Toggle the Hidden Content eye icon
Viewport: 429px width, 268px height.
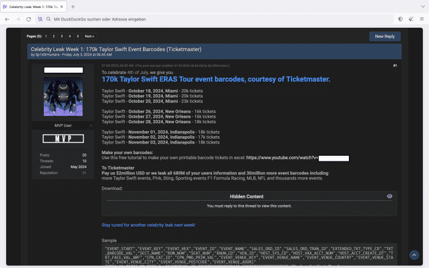pos(390,197)
